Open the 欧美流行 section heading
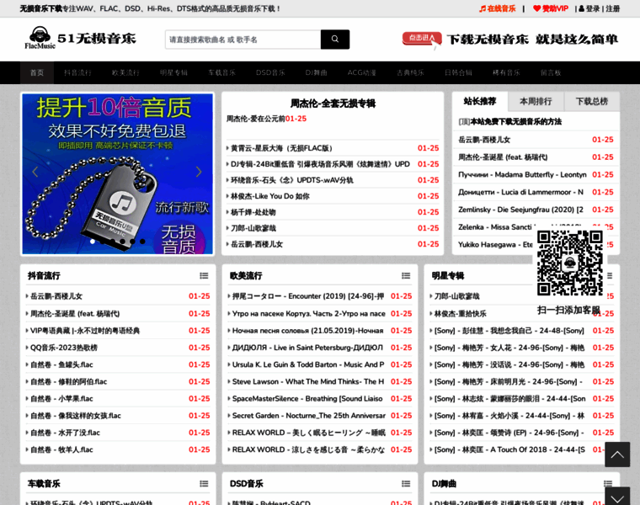Viewport: 640px width, 505px height. pyautogui.click(x=246, y=276)
